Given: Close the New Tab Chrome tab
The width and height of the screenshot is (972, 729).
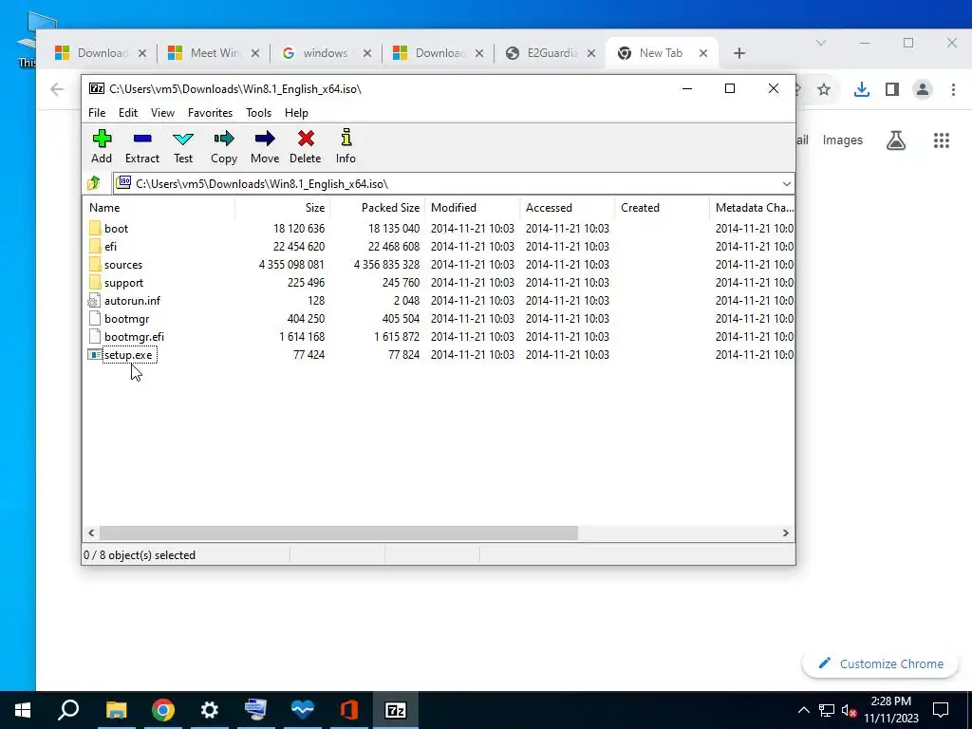Looking at the screenshot, I should pyautogui.click(x=703, y=53).
